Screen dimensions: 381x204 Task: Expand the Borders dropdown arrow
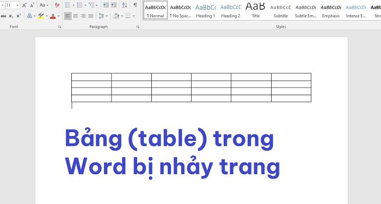tap(134, 16)
